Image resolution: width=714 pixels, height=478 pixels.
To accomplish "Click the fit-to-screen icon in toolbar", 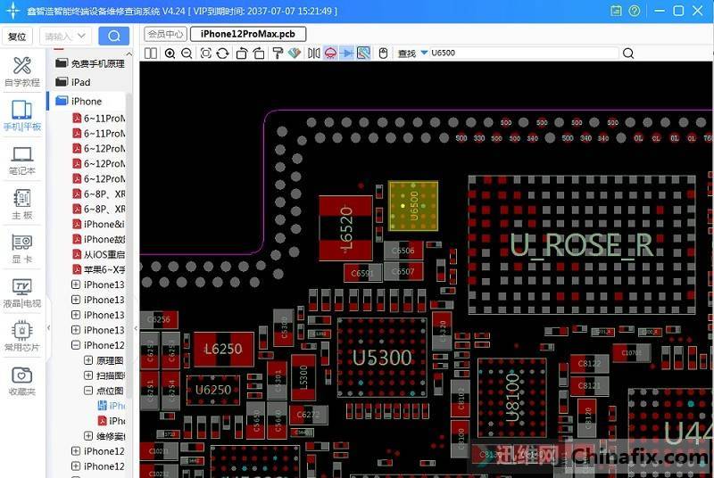I will coord(206,54).
